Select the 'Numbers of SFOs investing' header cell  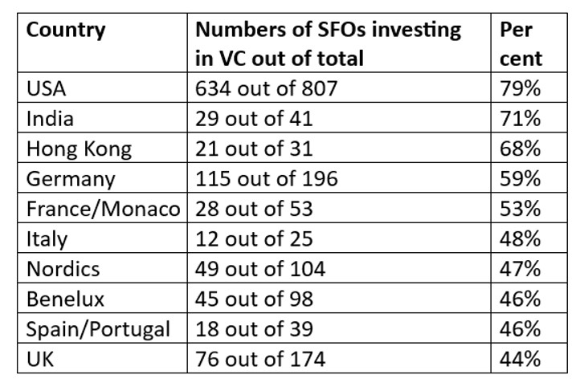point(329,31)
